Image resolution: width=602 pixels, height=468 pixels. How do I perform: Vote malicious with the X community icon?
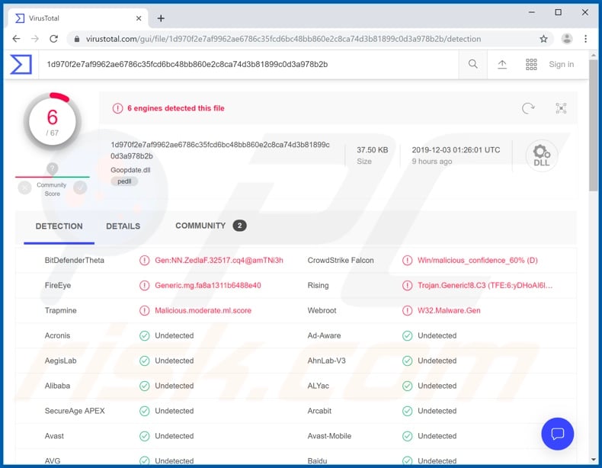pos(24,188)
